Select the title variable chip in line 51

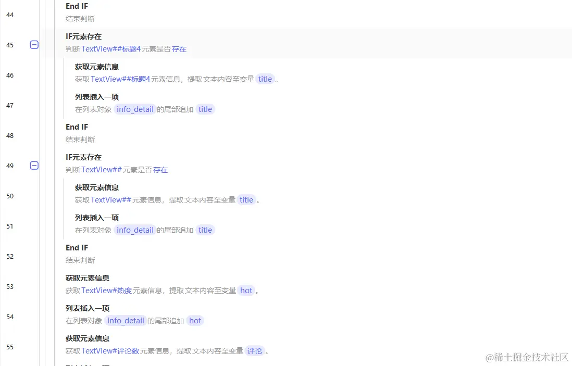[205, 230]
